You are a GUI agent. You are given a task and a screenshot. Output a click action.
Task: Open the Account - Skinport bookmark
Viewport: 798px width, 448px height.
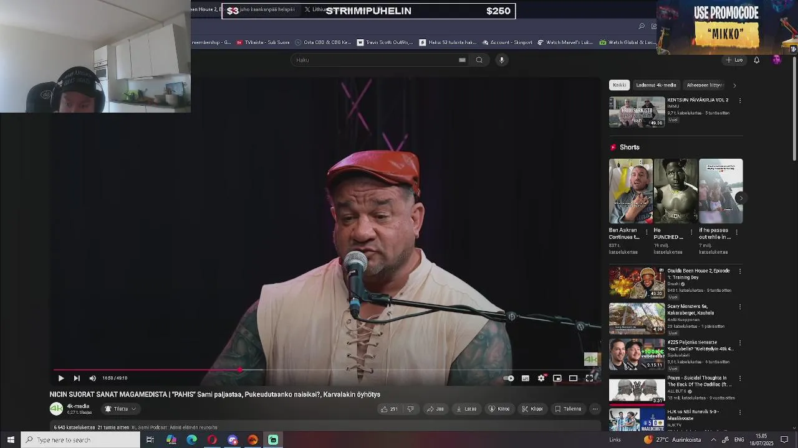506,42
